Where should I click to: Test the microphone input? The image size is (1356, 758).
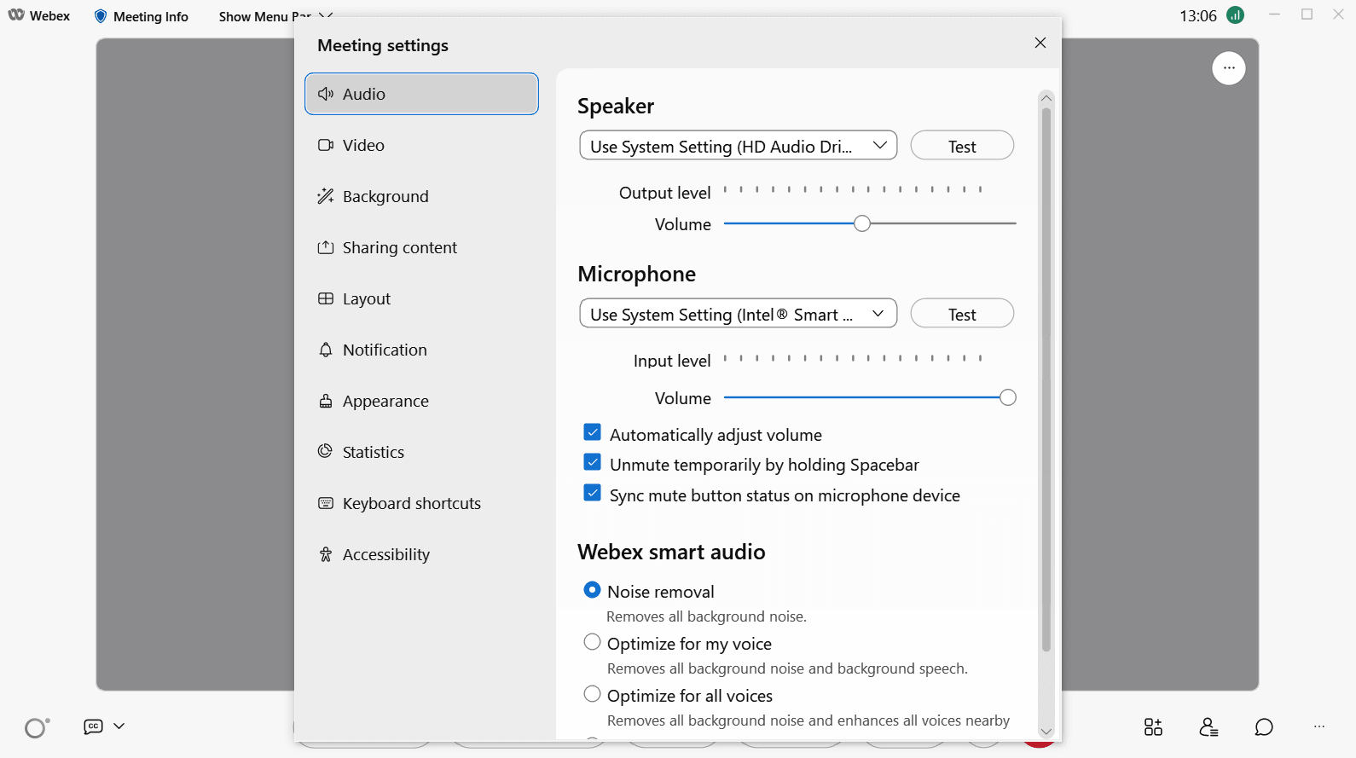[962, 314]
